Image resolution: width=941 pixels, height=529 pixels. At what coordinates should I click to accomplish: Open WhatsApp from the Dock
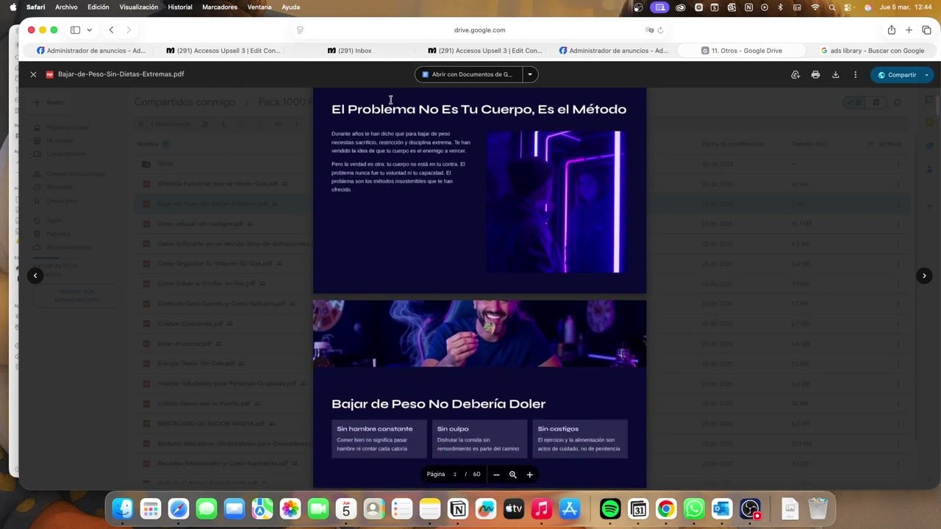[x=694, y=508]
